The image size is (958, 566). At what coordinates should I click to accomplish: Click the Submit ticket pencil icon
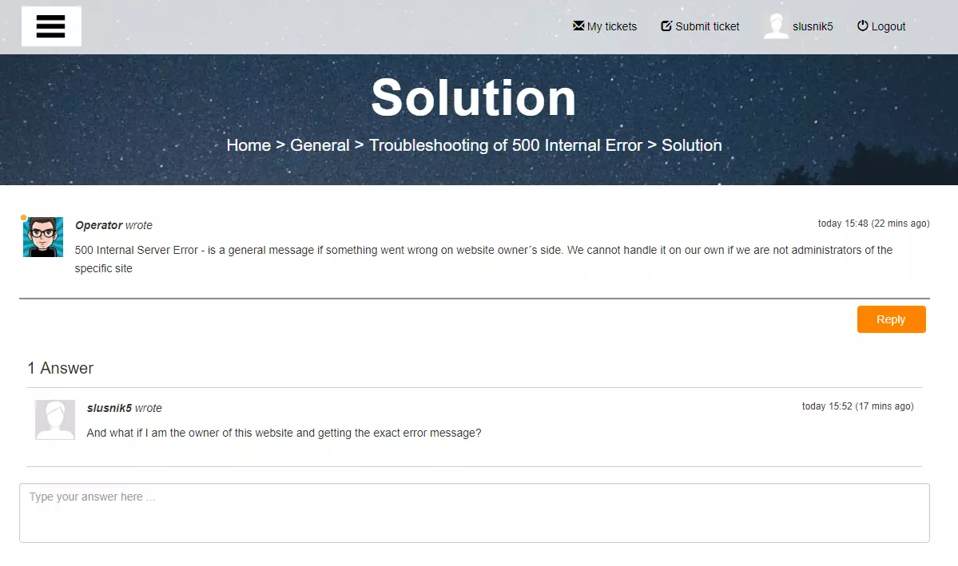pyautogui.click(x=666, y=26)
